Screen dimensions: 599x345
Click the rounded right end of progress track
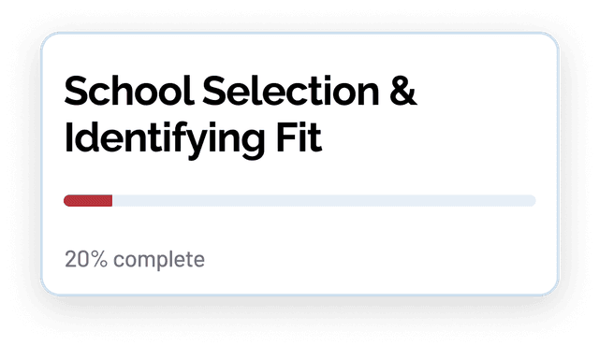click(533, 201)
